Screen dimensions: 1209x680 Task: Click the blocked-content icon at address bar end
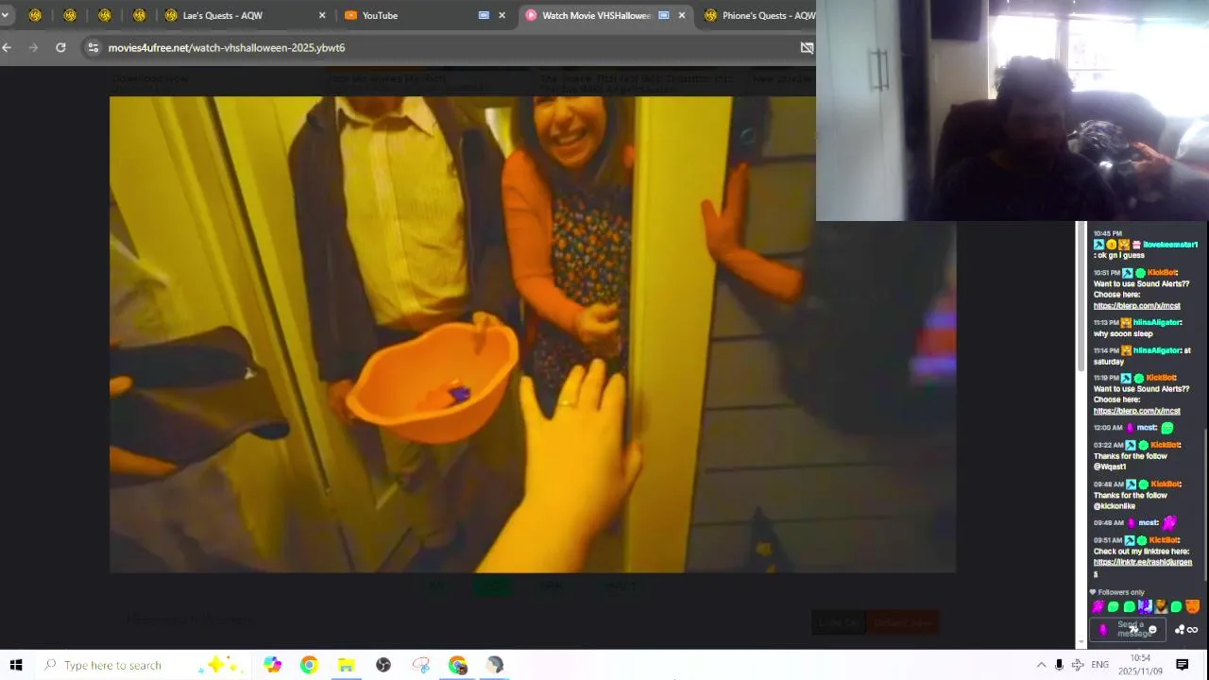807,47
